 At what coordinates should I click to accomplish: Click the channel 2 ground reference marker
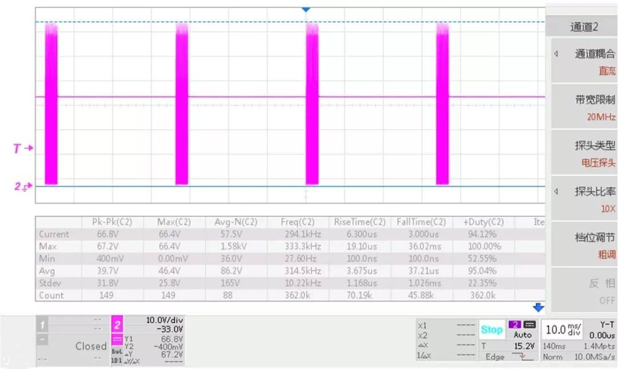coord(23,186)
